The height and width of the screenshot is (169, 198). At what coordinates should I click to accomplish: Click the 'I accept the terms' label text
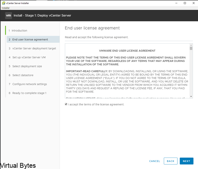(96, 105)
